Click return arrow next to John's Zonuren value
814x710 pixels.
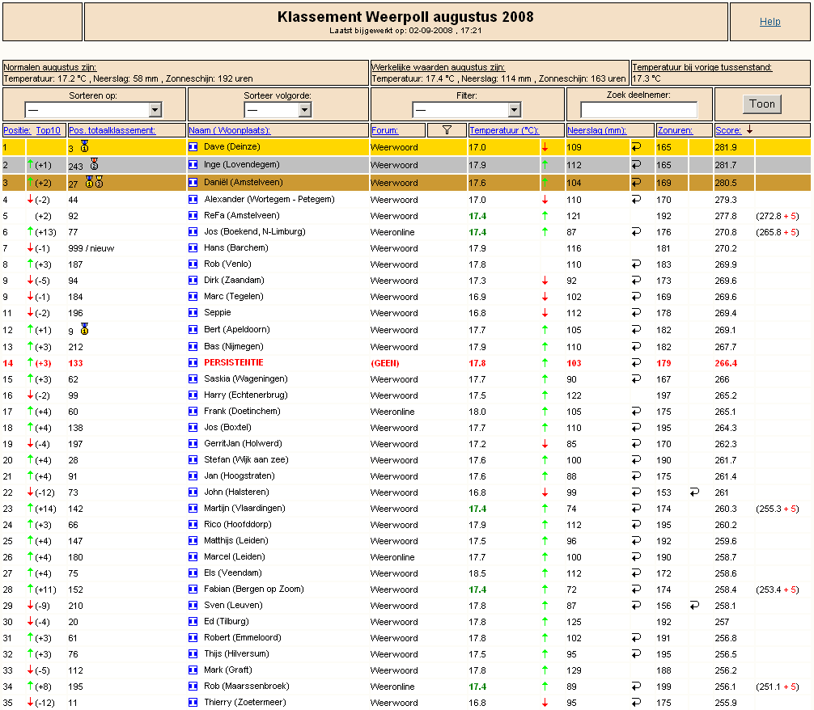tap(694, 492)
